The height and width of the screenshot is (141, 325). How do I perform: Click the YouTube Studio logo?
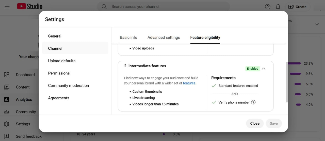point(30,7)
